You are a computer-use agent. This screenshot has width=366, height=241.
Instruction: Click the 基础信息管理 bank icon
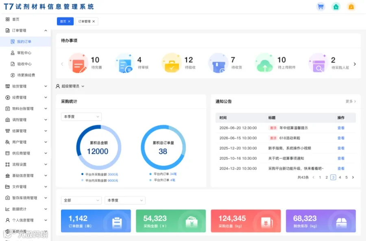pyautogui.click(x=7, y=176)
